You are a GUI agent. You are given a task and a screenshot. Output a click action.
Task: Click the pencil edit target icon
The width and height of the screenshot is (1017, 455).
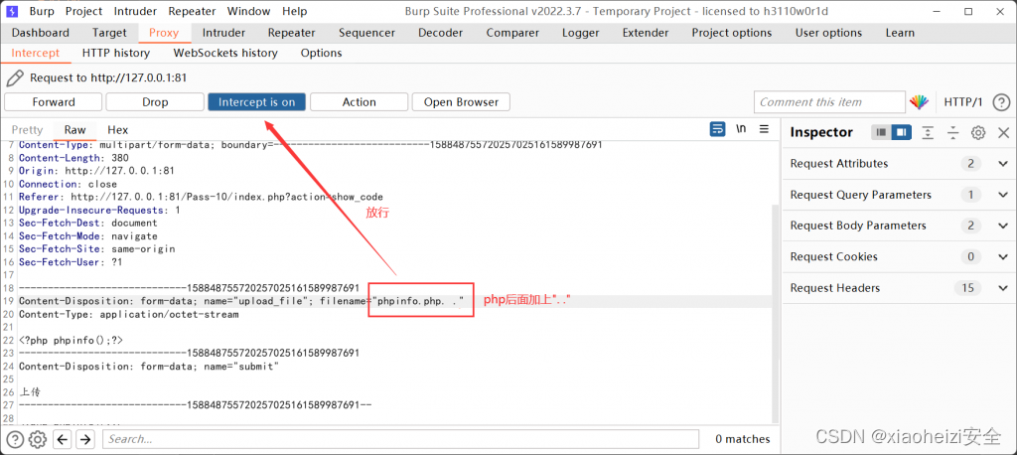14,77
